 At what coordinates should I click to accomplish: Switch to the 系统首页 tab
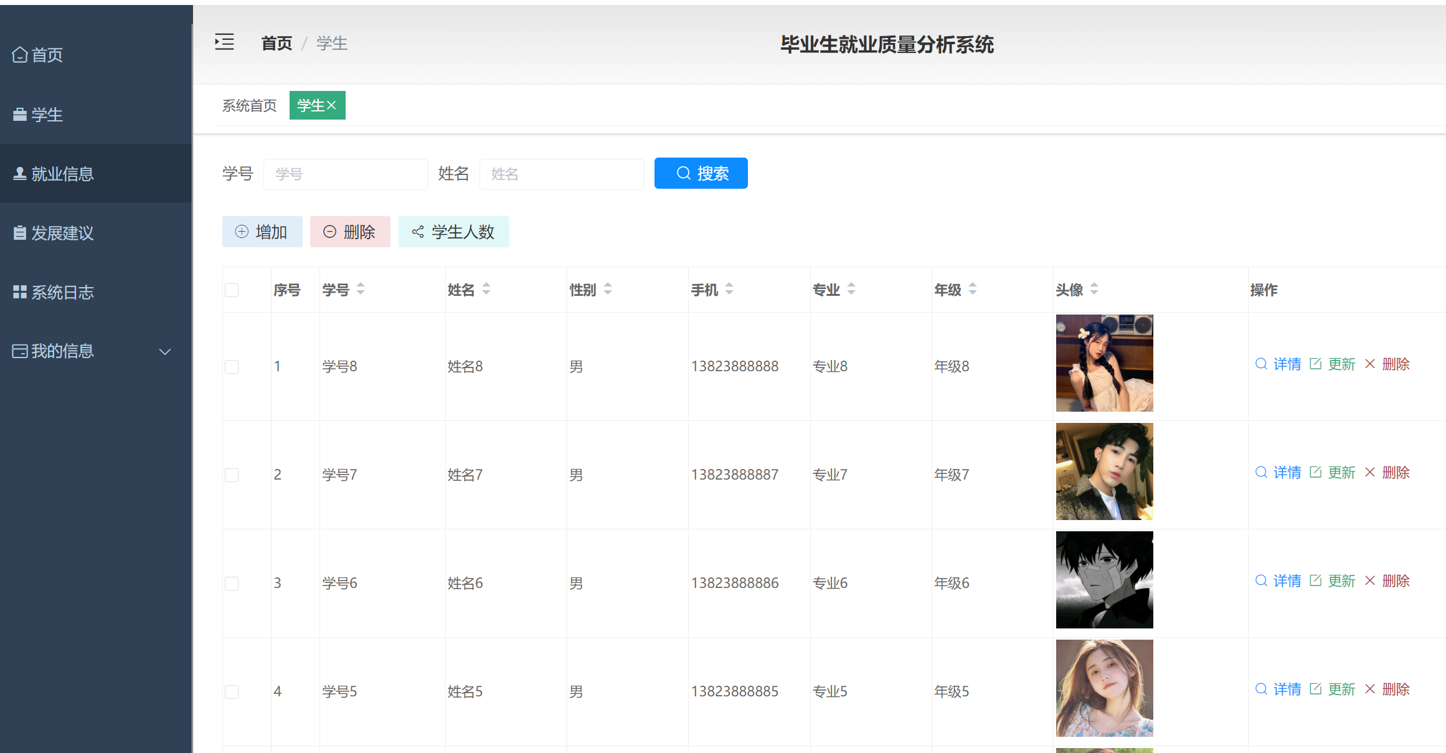pyautogui.click(x=249, y=106)
